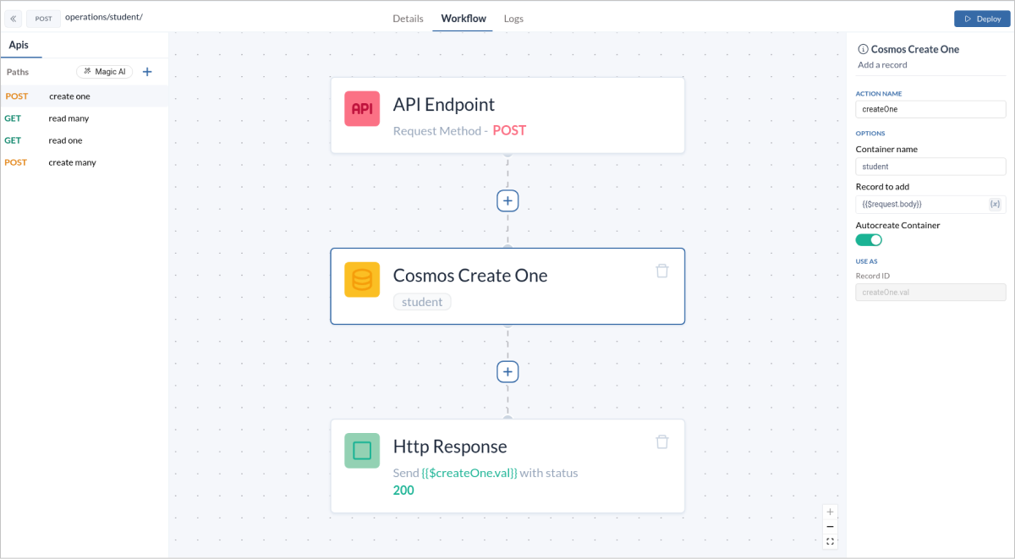Select the API Endpoint node title
Image resolution: width=1015 pixels, height=559 pixels.
[444, 105]
